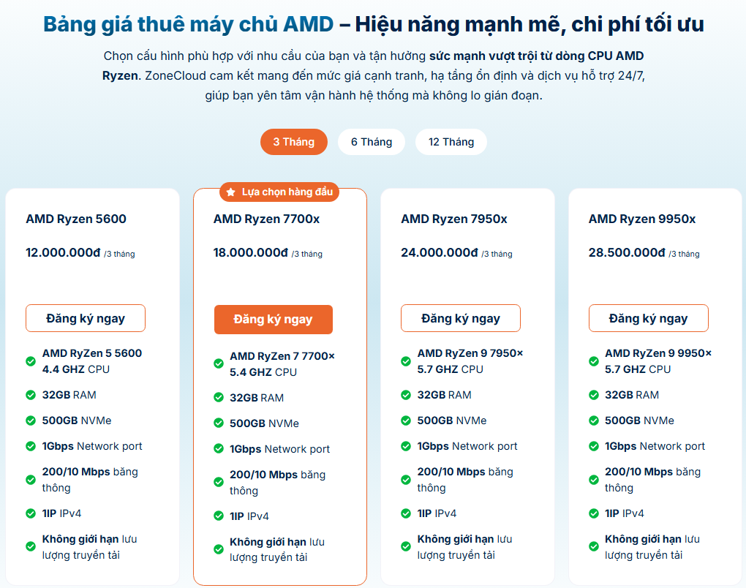This screenshot has height=588, width=746.
Task: Click 'Đăng ký ngay' under Ryzen 7950x
Action: click(460, 318)
